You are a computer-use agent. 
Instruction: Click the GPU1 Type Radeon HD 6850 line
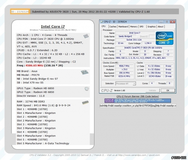click(35, 88)
